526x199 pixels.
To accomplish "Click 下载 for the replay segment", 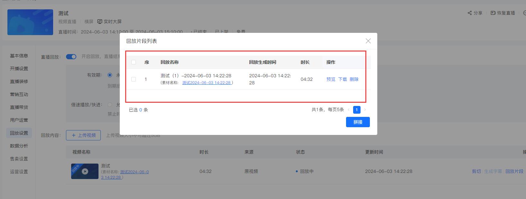I will tap(343, 79).
